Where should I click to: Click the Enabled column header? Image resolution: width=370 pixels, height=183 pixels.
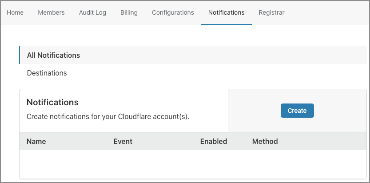click(213, 141)
